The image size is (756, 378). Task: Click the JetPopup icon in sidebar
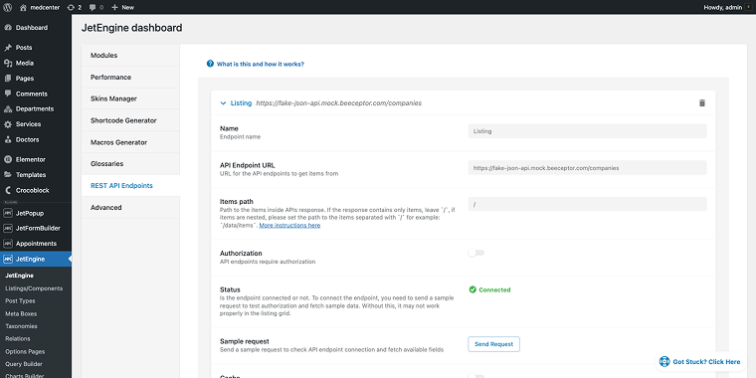[8, 213]
